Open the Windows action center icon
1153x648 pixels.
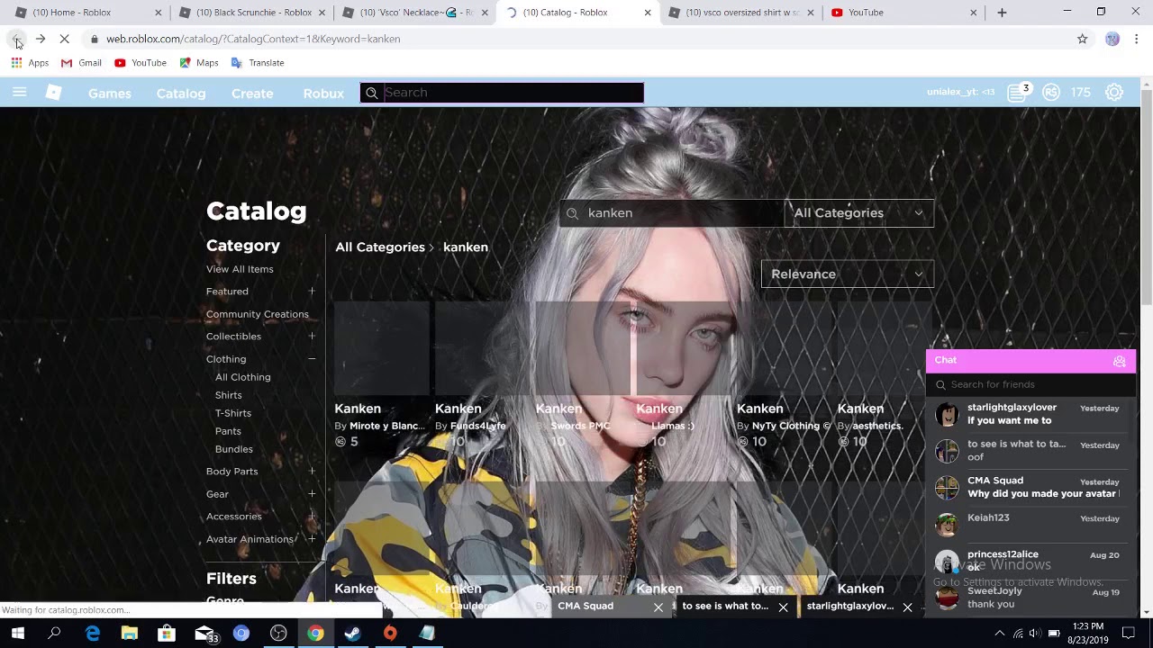1129,634
